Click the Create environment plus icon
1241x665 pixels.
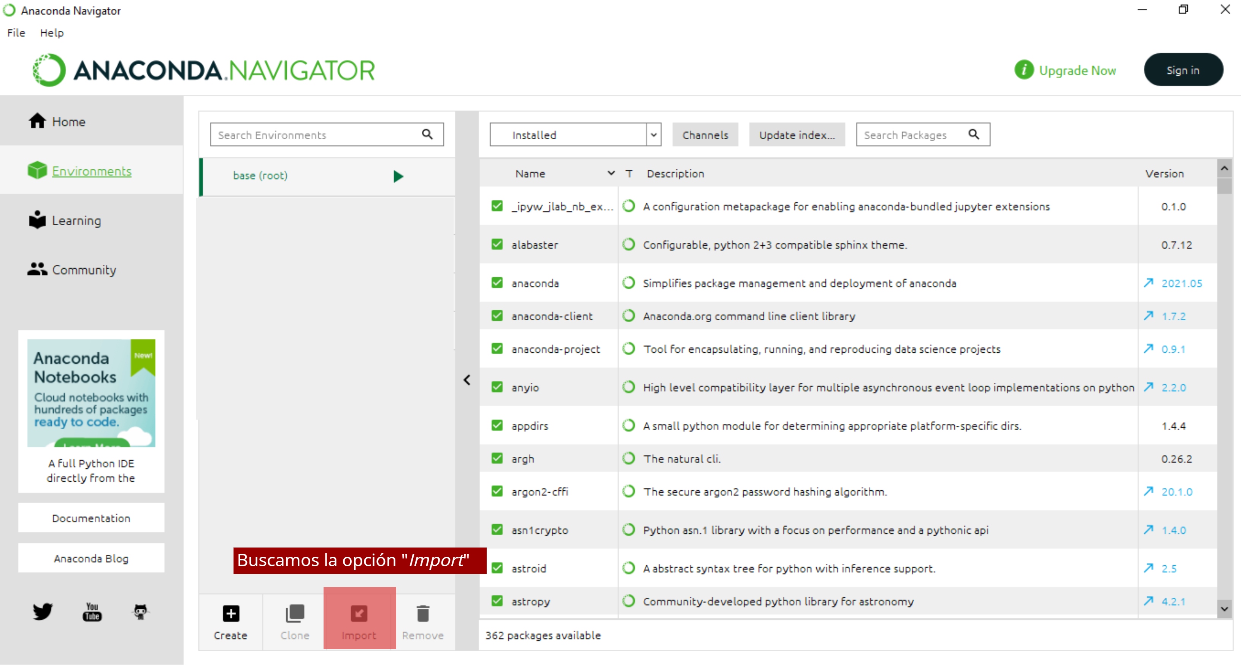[231, 613]
